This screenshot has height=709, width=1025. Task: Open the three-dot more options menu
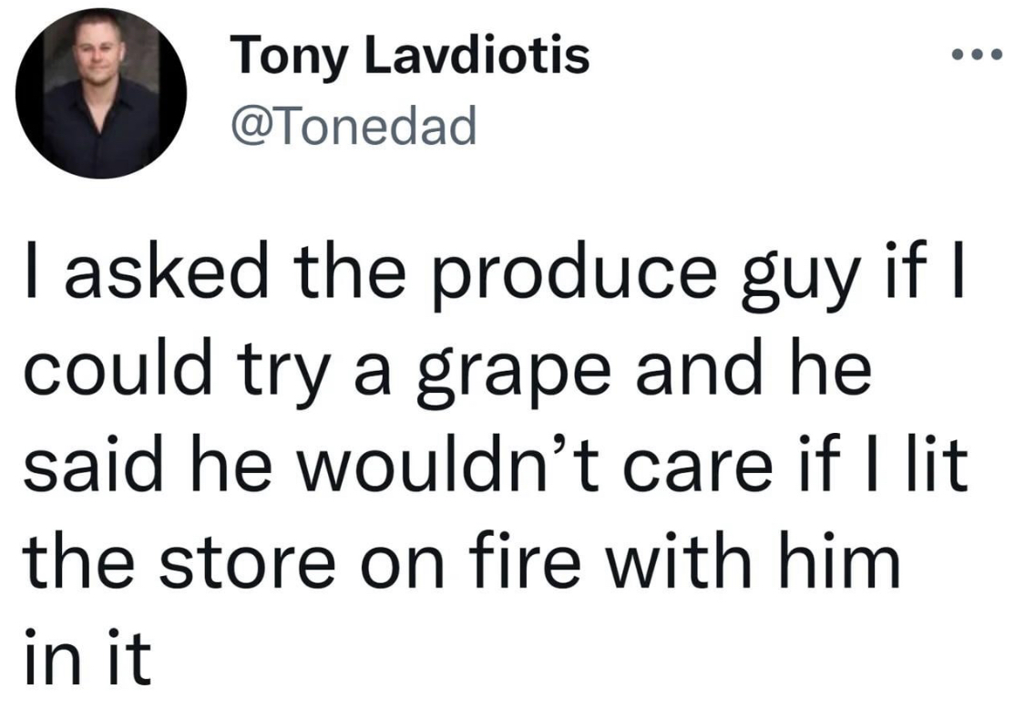(975, 56)
